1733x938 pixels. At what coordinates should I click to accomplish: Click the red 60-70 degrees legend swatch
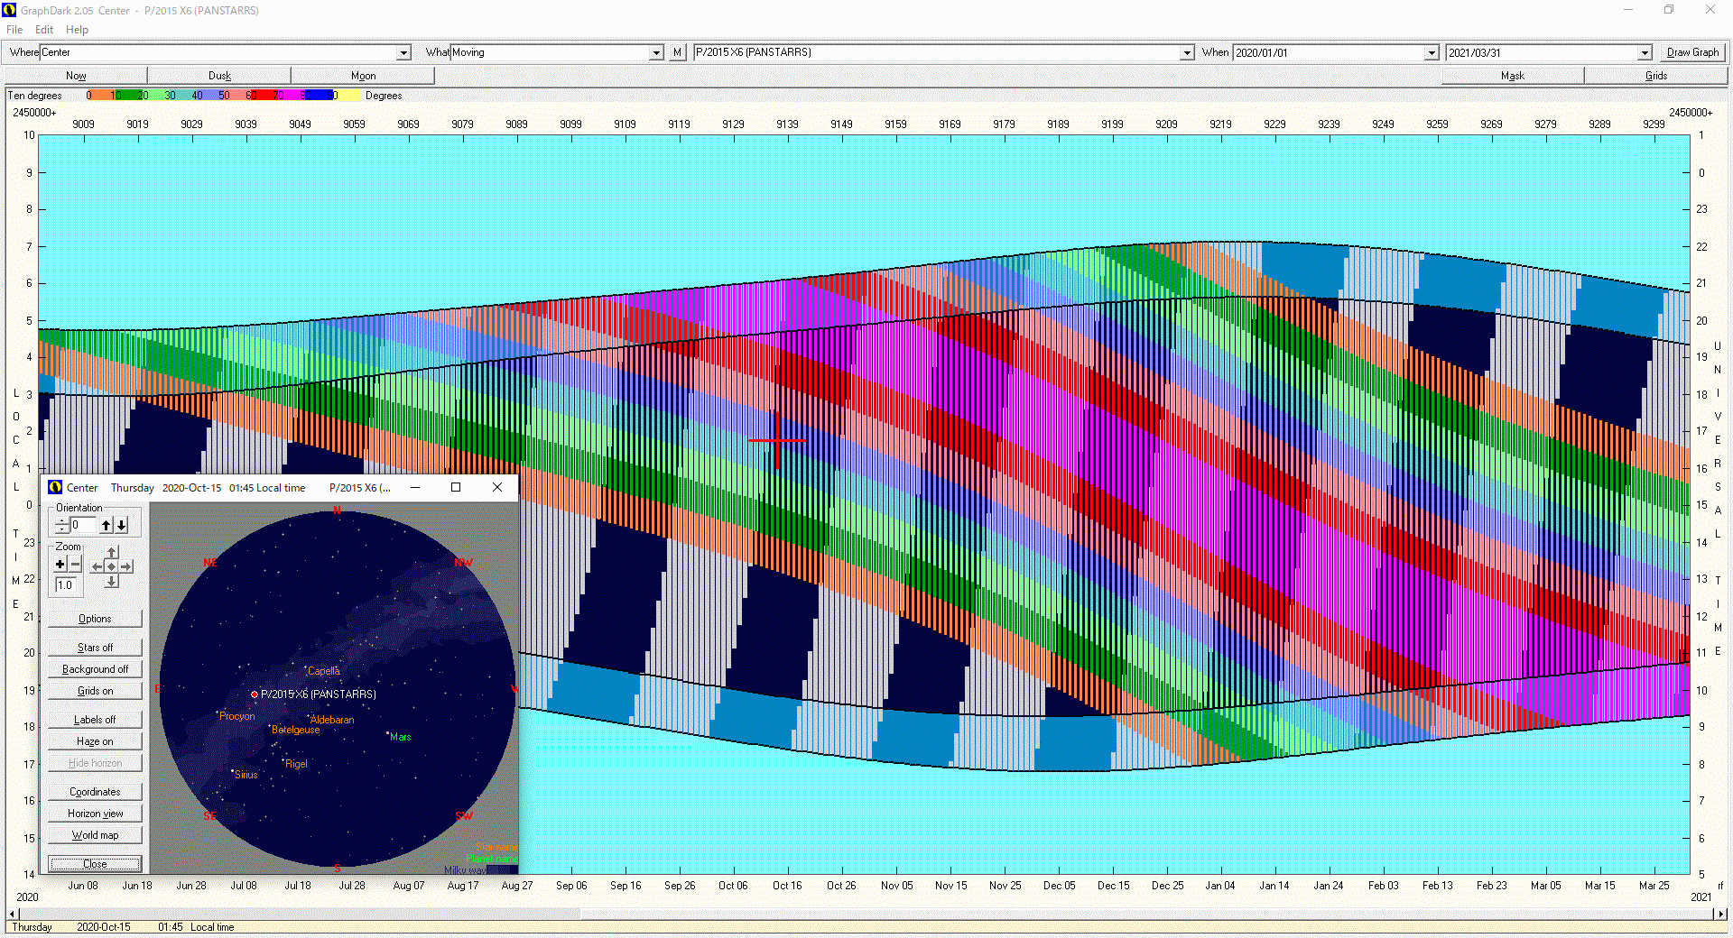[x=264, y=96]
